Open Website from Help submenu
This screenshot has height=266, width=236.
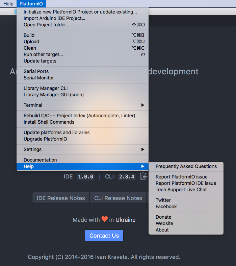pyautogui.click(x=186, y=223)
